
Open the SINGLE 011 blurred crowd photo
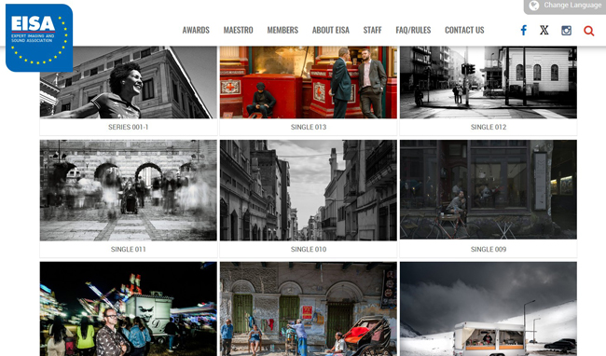coord(129,190)
